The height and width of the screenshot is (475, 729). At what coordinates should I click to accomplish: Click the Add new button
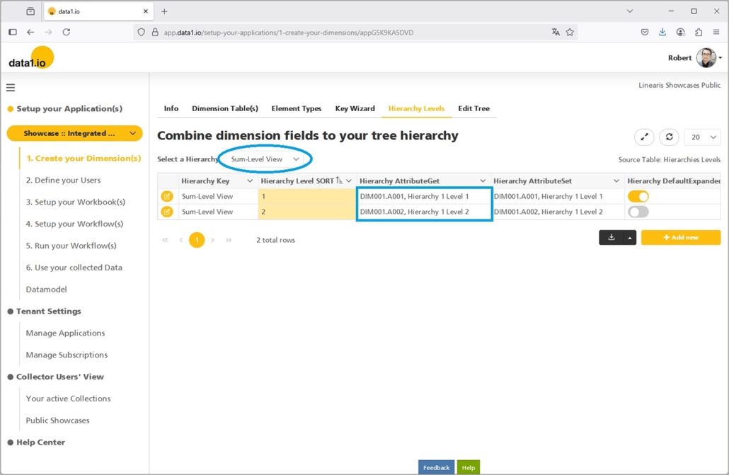click(x=681, y=237)
